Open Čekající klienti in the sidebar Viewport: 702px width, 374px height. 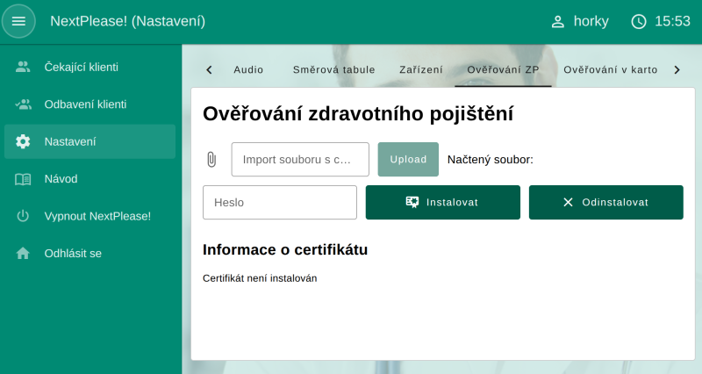click(81, 67)
